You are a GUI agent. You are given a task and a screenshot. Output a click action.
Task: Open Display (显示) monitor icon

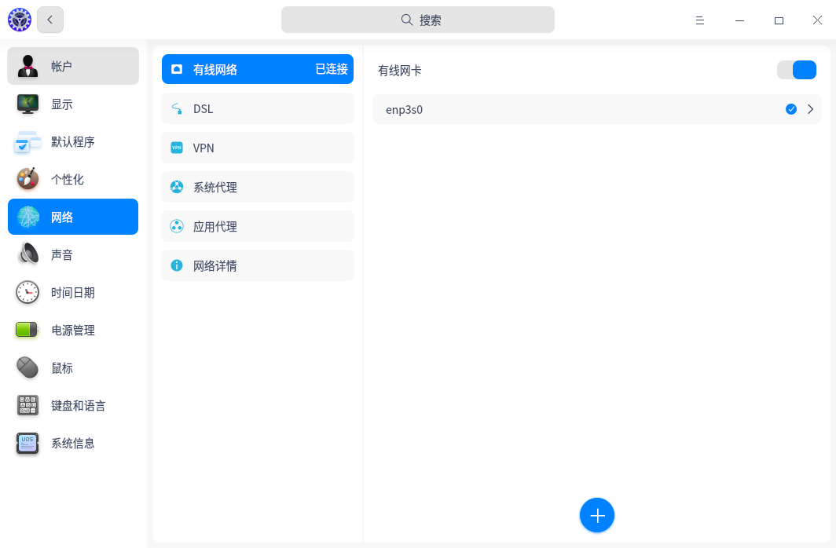tap(28, 104)
